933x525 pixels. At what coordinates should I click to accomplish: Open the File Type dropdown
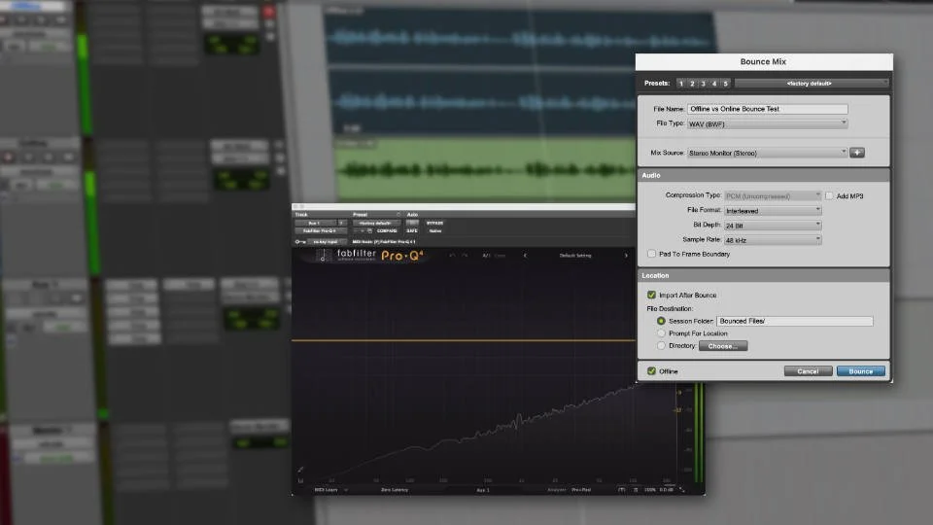(767, 123)
